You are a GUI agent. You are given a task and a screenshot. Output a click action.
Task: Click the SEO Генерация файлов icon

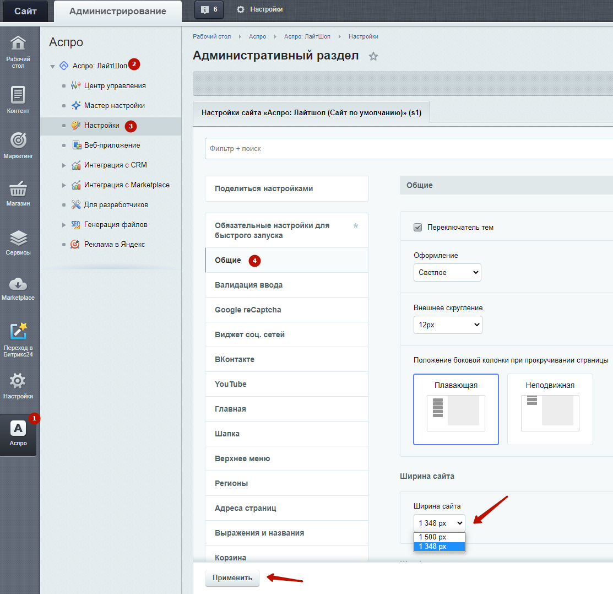coord(75,224)
